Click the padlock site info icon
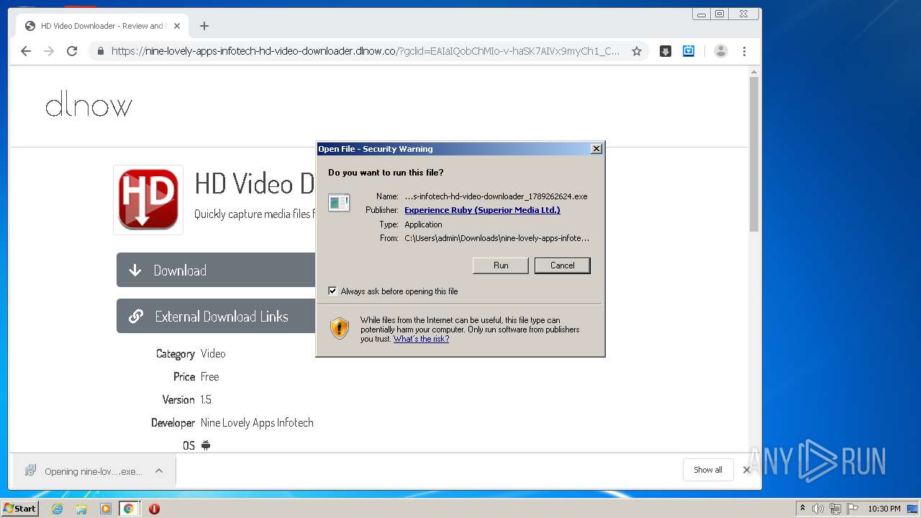 [x=100, y=51]
